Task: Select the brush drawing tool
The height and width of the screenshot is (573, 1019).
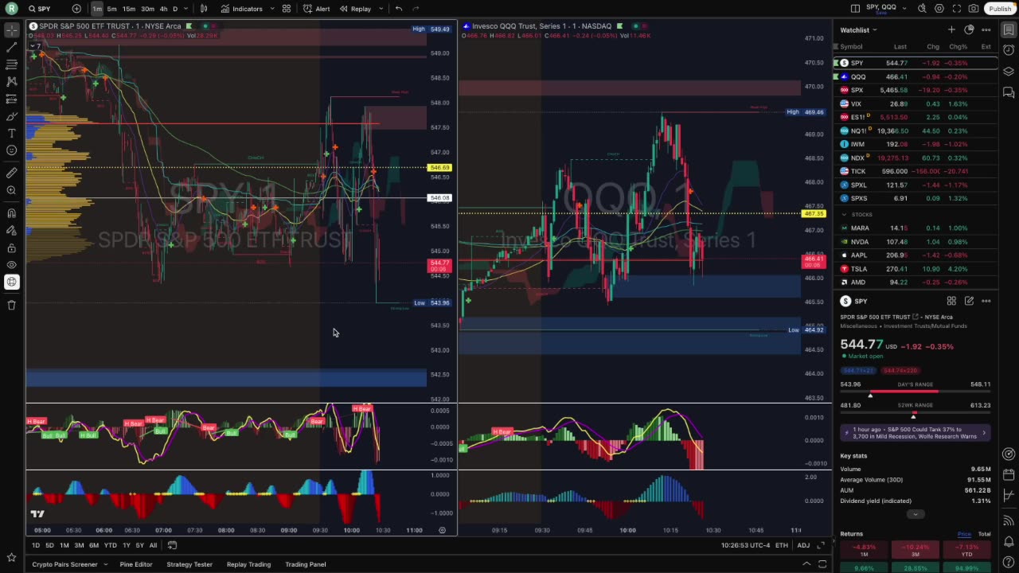Action: click(11, 116)
